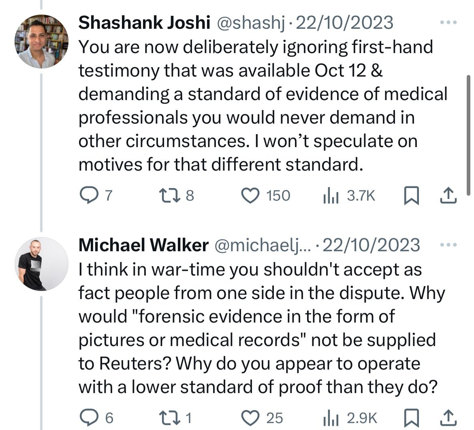Image resolution: width=474 pixels, height=430 pixels.
Task: Like Michael Walker's tweet
Action: [250, 418]
